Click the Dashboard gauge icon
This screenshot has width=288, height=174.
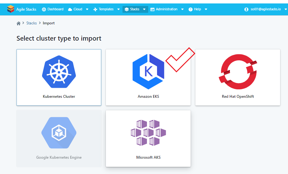tap(44, 9)
